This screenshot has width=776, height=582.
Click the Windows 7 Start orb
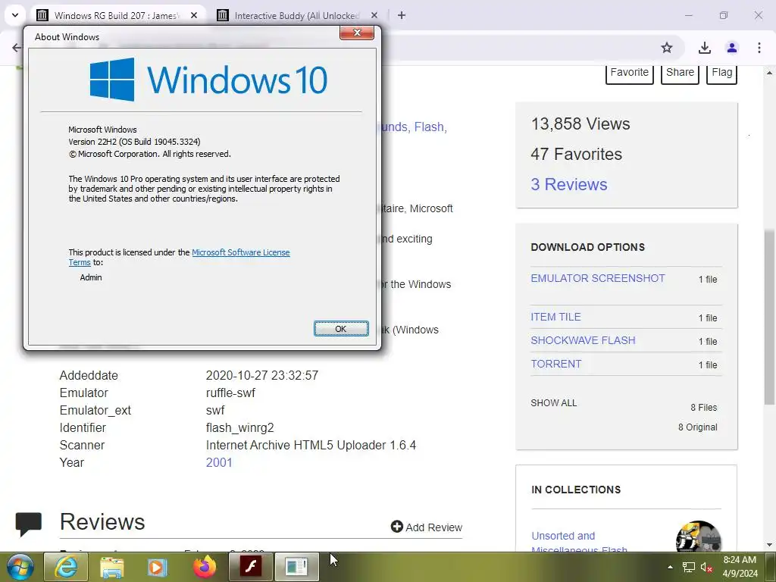click(x=20, y=567)
